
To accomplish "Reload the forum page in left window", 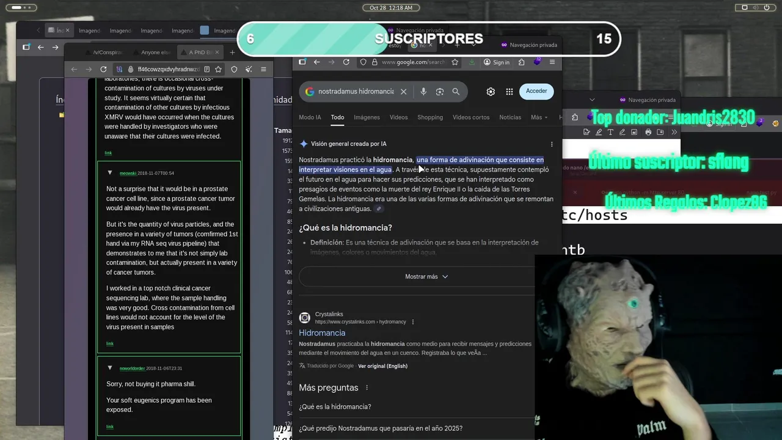I will (103, 69).
